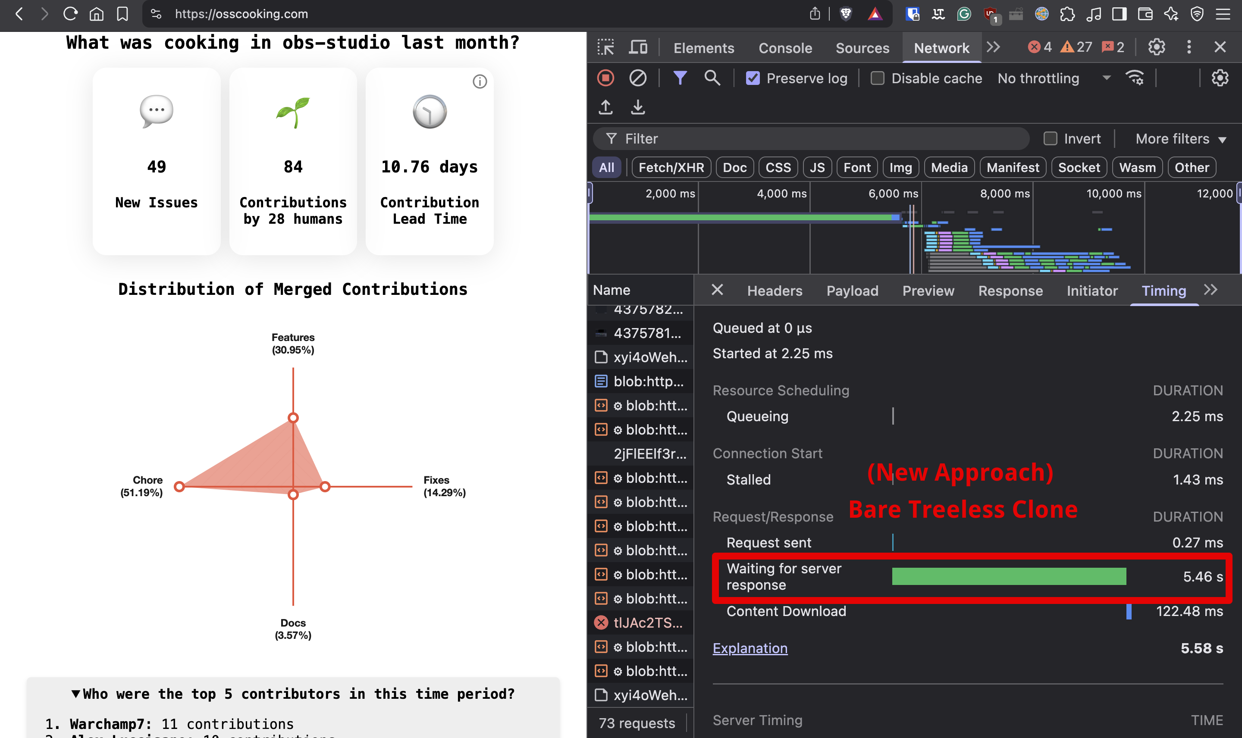The width and height of the screenshot is (1242, 738).
Task: Open the browser hamburger menu
Action: pos(1223,14)
